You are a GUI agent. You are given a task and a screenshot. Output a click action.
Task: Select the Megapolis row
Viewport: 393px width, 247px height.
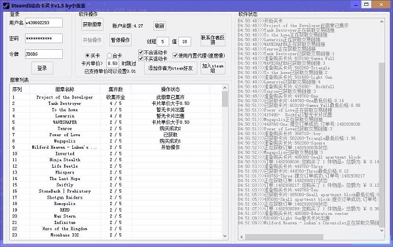point(116,141)
